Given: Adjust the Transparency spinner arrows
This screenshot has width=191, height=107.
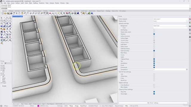Looking at the screenshot, I should point(187,69).
